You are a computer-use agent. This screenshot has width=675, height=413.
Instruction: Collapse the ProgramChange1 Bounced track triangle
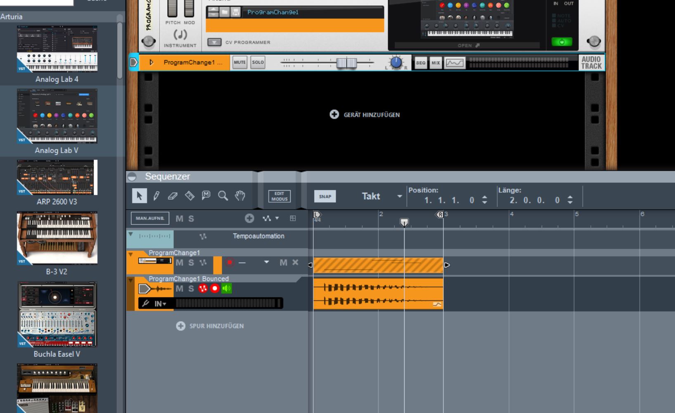click(x=130, y=281)
